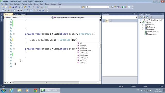The width and height of the screenshot is (165, 93).
Task: Click the Copy icon
Action: [22, 7]
